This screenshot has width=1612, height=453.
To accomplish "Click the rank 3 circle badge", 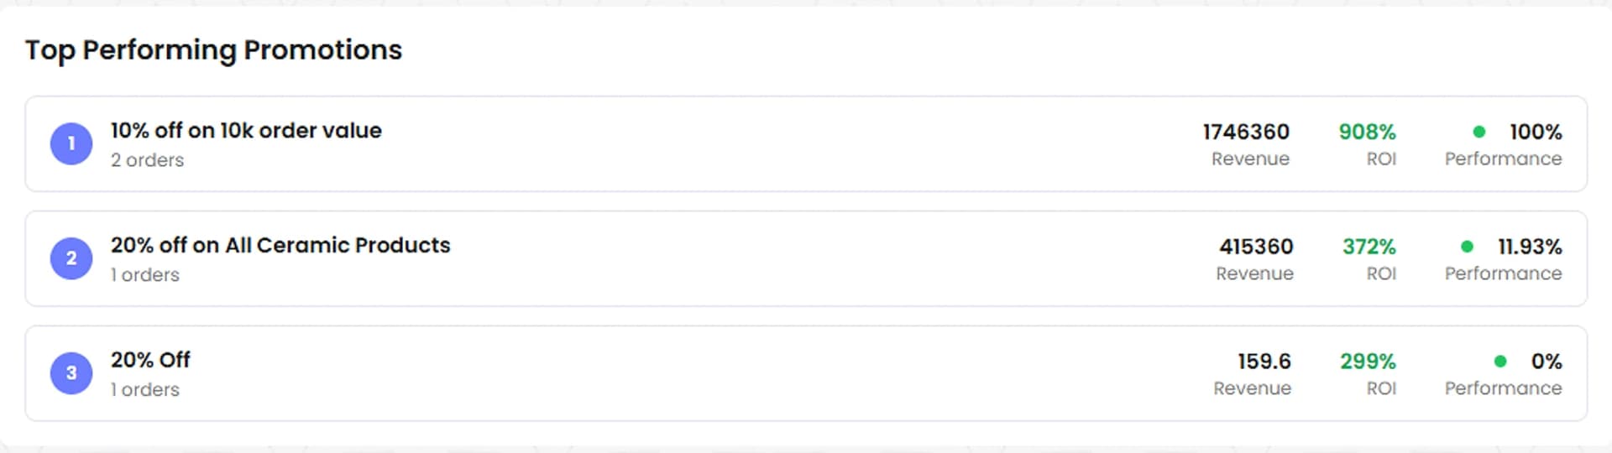I will 71,373.
